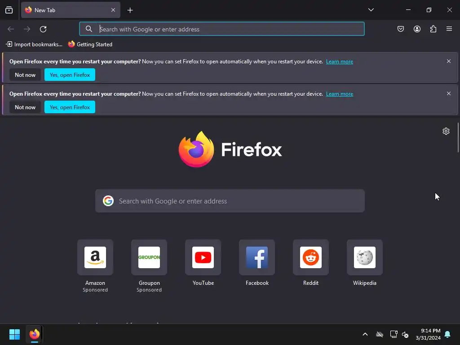This screenshot has height=345, width=460.
Task: Restore down the Firefox window
Action: tap(429, 10)
